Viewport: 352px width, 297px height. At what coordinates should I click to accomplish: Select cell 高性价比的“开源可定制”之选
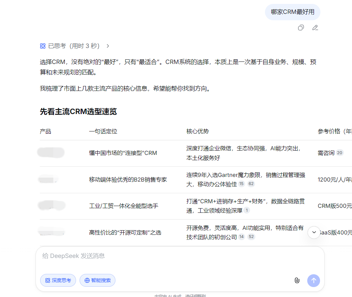click(125, 233)
